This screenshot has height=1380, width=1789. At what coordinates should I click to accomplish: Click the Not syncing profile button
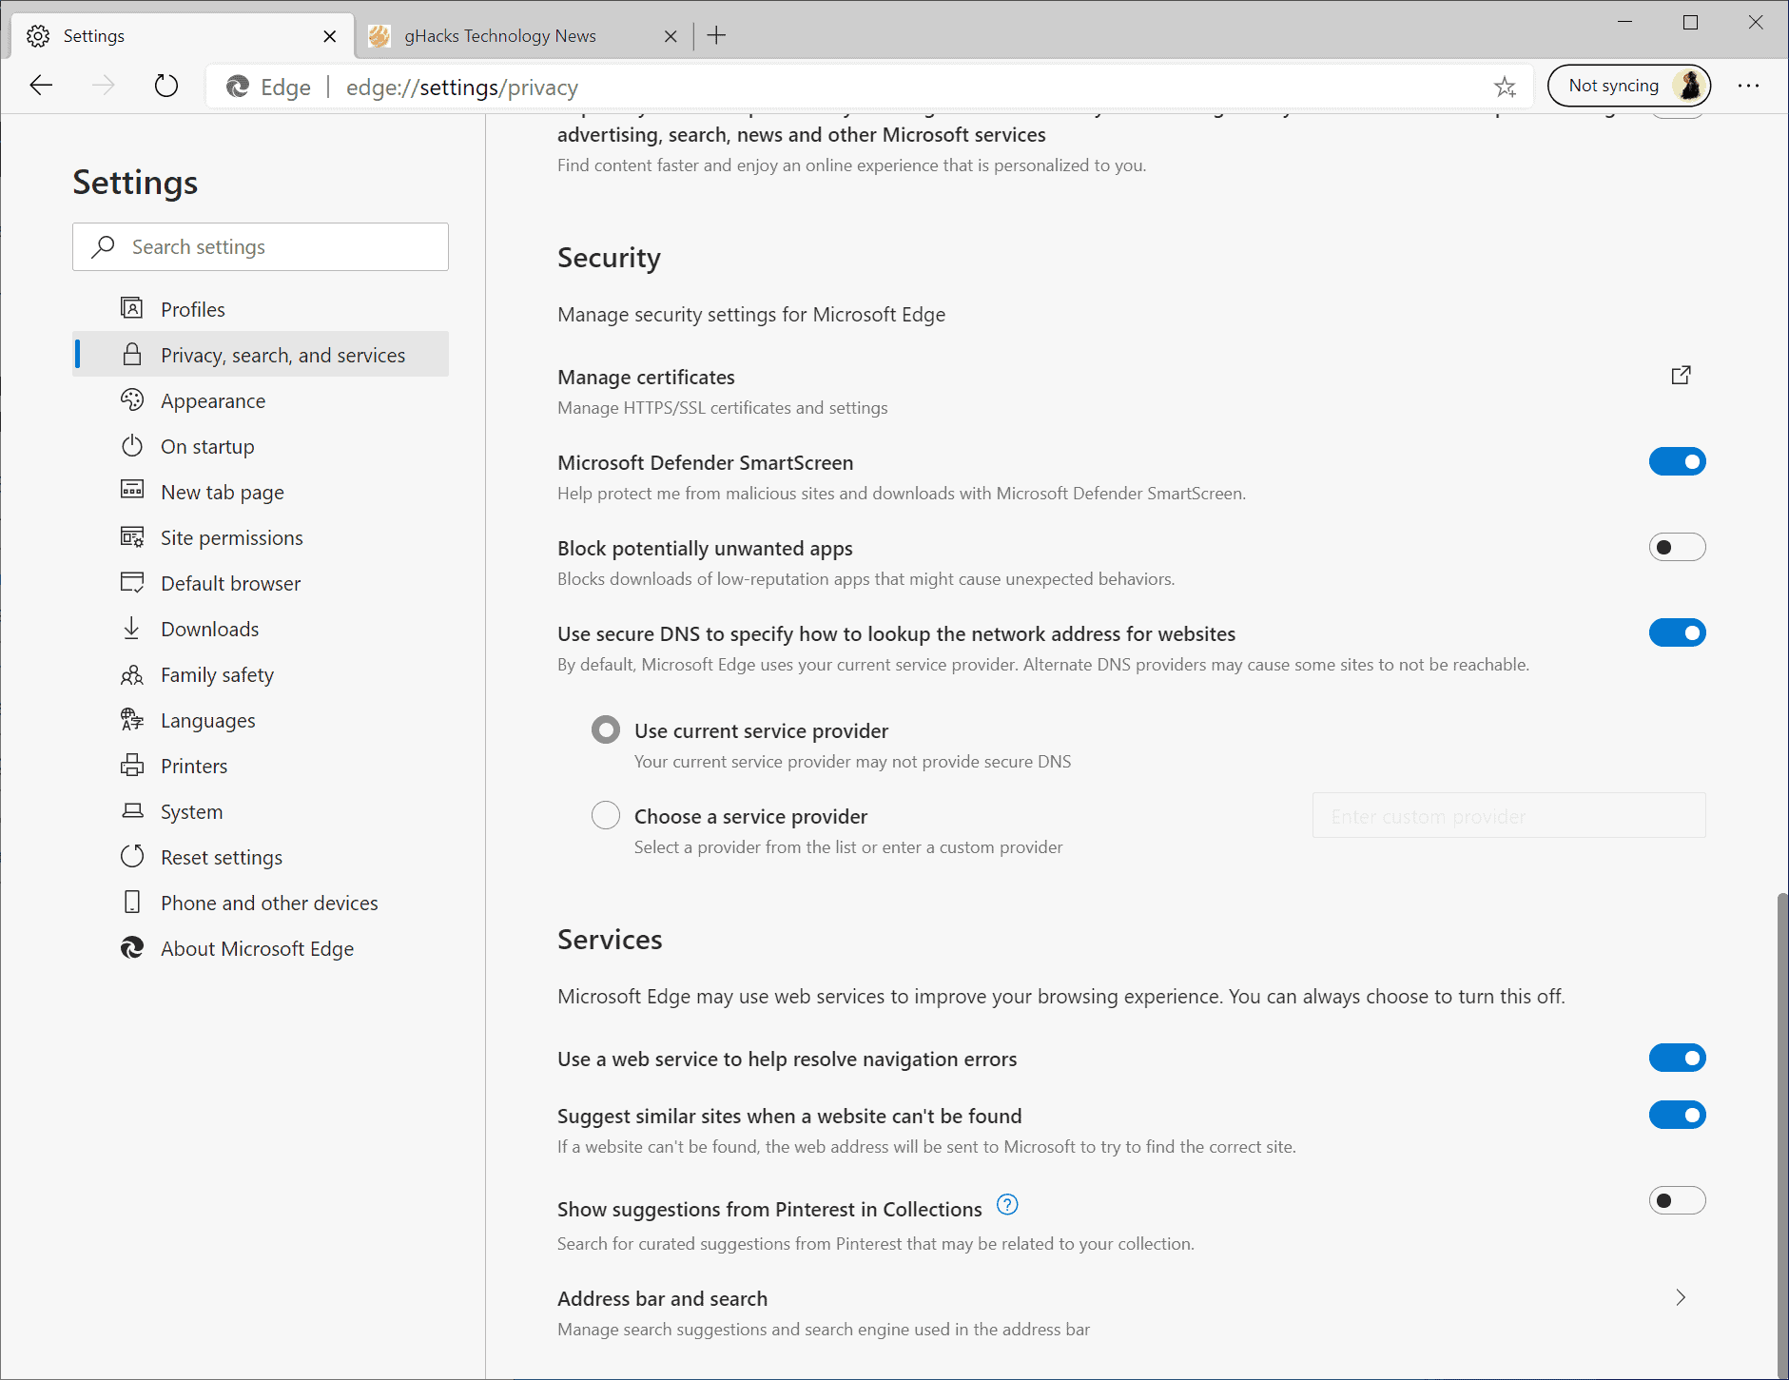pos(1628,86)
